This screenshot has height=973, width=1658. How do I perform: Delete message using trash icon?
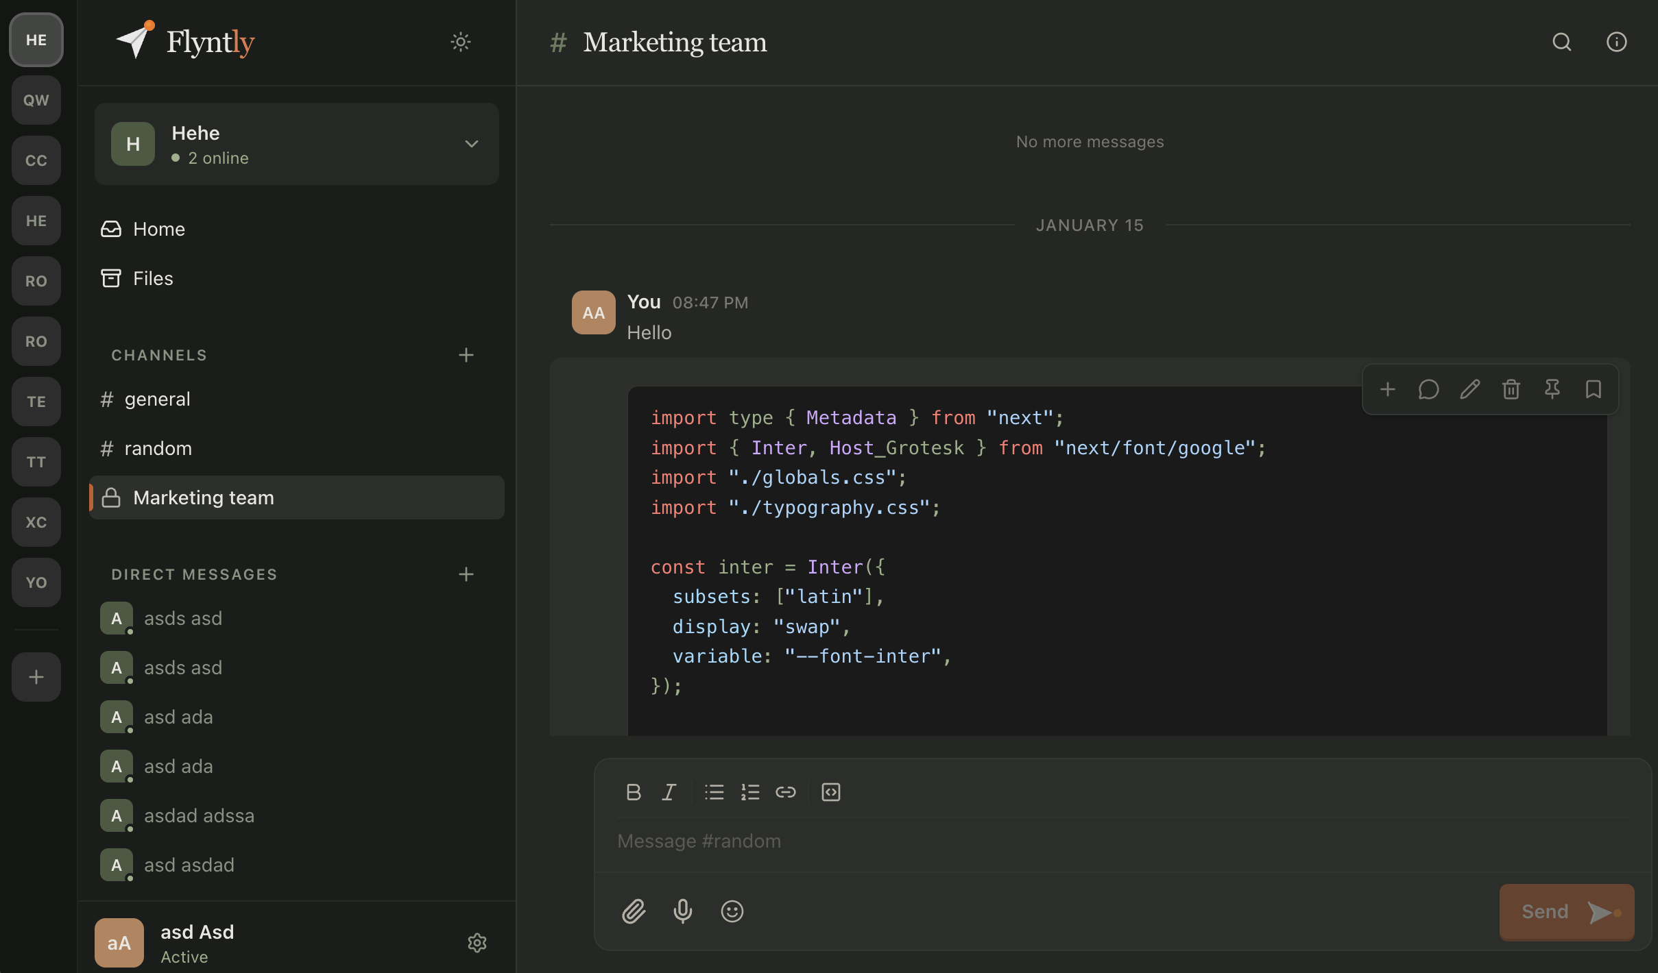[1511, 389]
